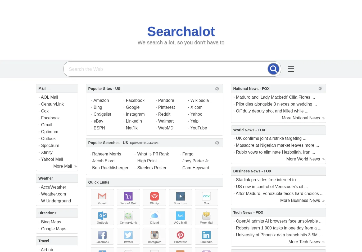This screenshot has height=252, width=362.
Task: Open the hamburger menu
Action: point(291,69)
